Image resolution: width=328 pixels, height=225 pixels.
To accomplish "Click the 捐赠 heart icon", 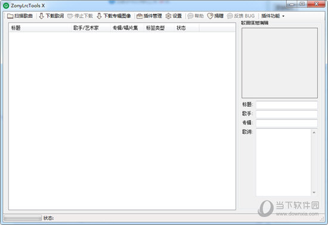I will coord(210,16).
